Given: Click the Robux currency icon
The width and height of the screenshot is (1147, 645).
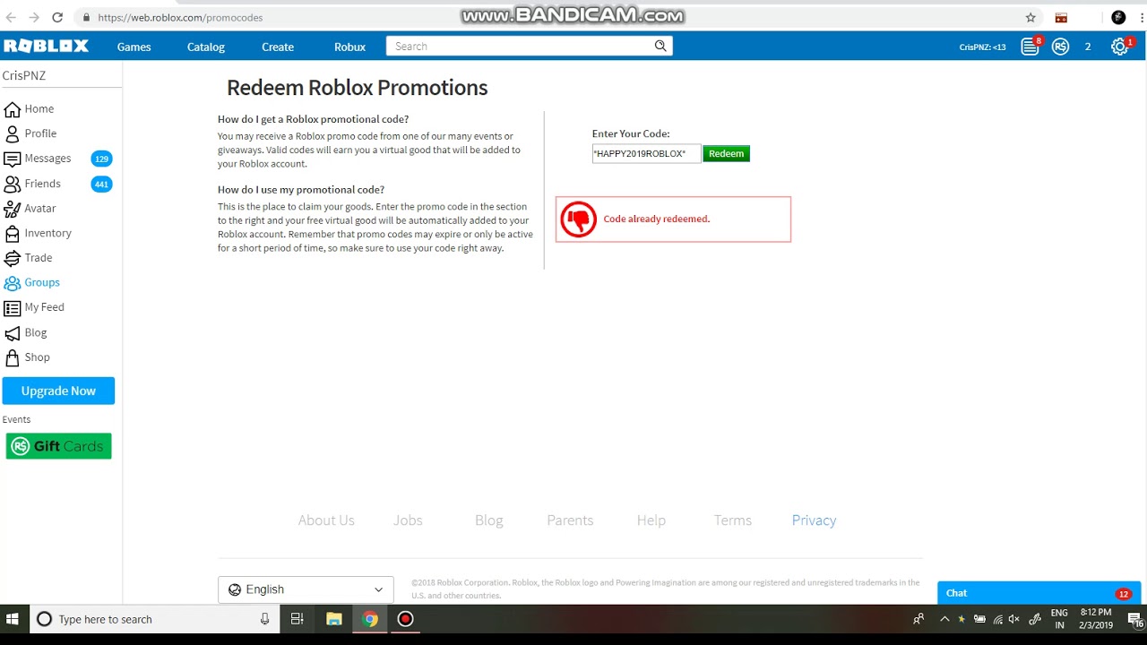Looking at the screenshot, I should click(x=1061, y=47).
